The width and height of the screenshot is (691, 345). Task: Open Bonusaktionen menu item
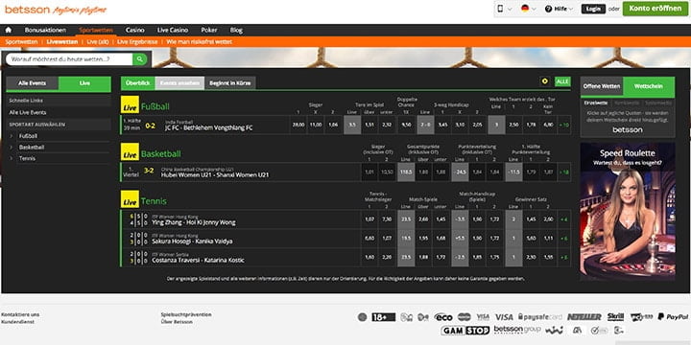click(45, 30)
